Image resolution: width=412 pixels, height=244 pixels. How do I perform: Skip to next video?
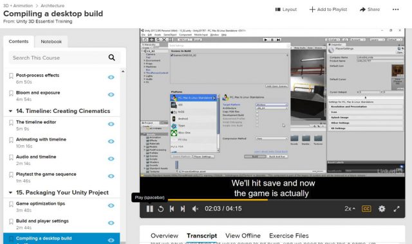pos(183,209)
